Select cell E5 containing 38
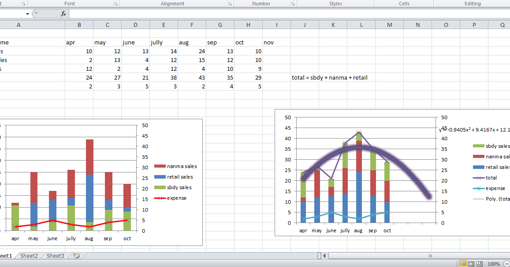This screenshot has width=510, height=267. tap(164, 77)
